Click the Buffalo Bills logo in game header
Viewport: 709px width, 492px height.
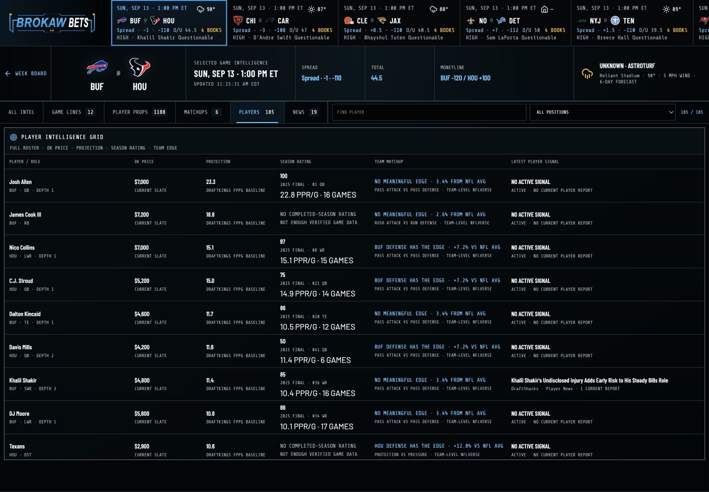click(x=97, y=67)
